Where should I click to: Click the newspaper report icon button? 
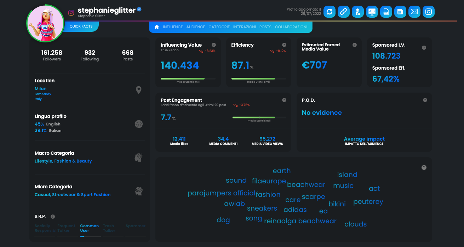(400, 12)
